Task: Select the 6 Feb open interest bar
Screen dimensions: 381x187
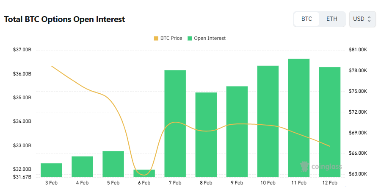Action: click(x=144, y=173)
